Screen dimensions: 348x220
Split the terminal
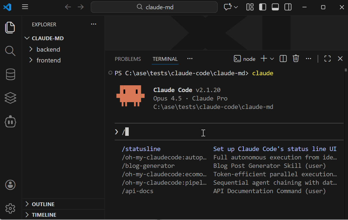tap(283, 59)
